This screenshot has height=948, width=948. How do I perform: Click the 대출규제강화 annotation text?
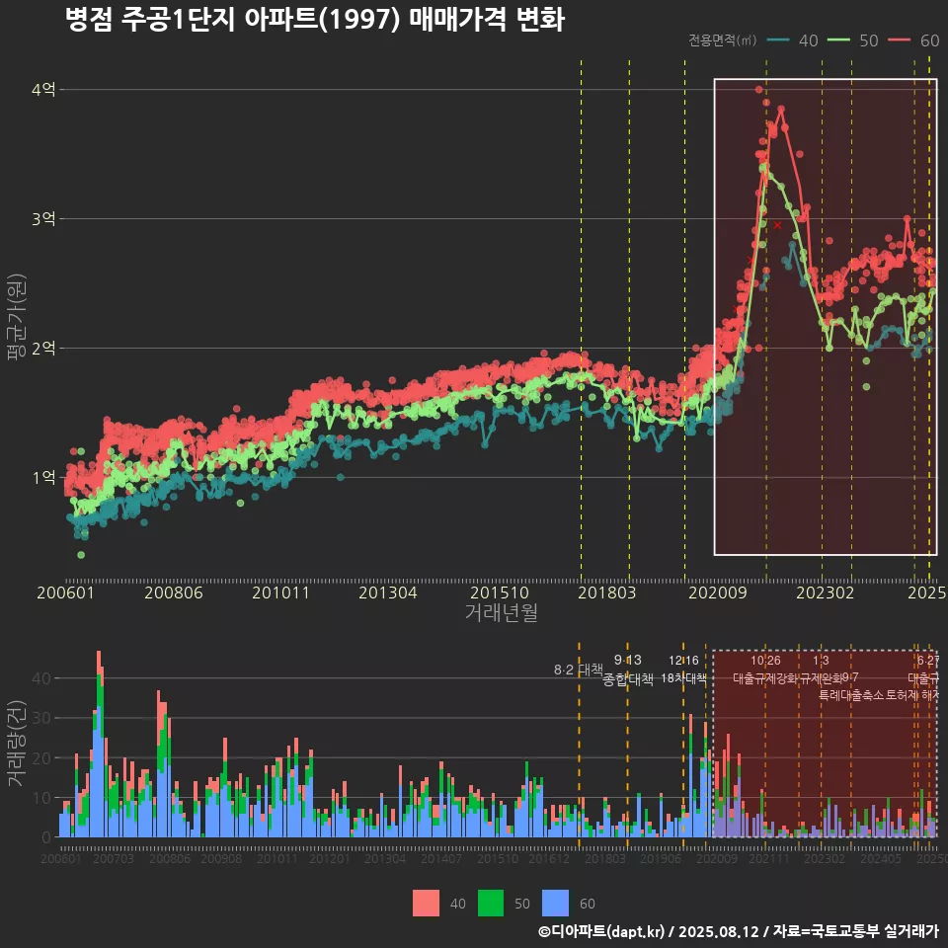pos(765,678)
